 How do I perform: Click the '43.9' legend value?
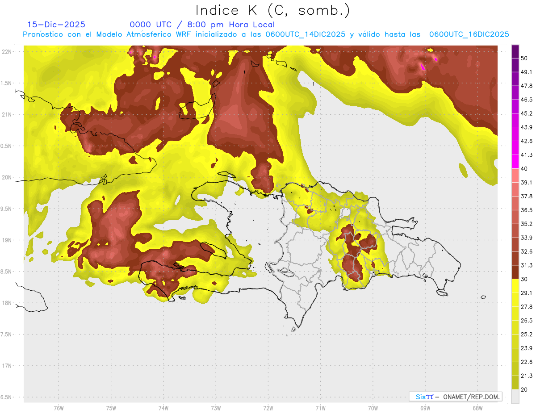pos(527,127)
